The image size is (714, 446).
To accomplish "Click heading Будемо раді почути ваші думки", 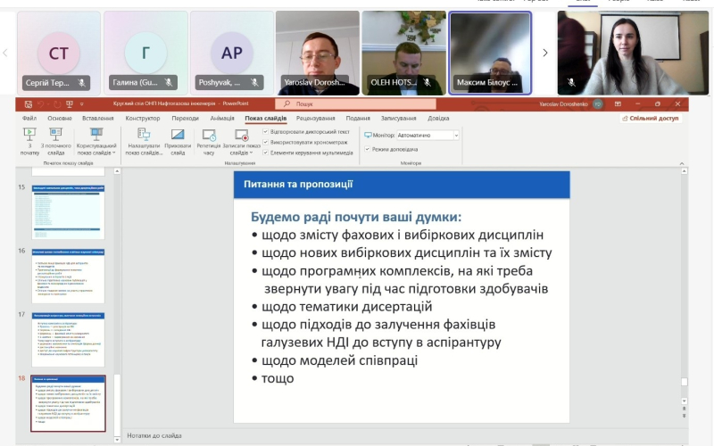I will tap(356, 217).
